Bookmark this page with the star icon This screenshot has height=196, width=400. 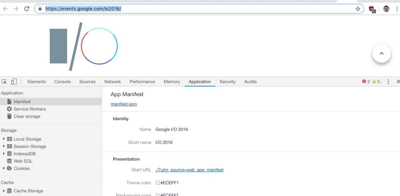[358, 9]
